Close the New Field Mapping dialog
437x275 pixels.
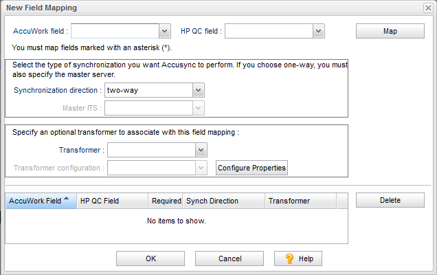(x=428, y=8)
